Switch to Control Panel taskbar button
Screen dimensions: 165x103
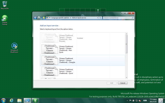coord(27,100)
